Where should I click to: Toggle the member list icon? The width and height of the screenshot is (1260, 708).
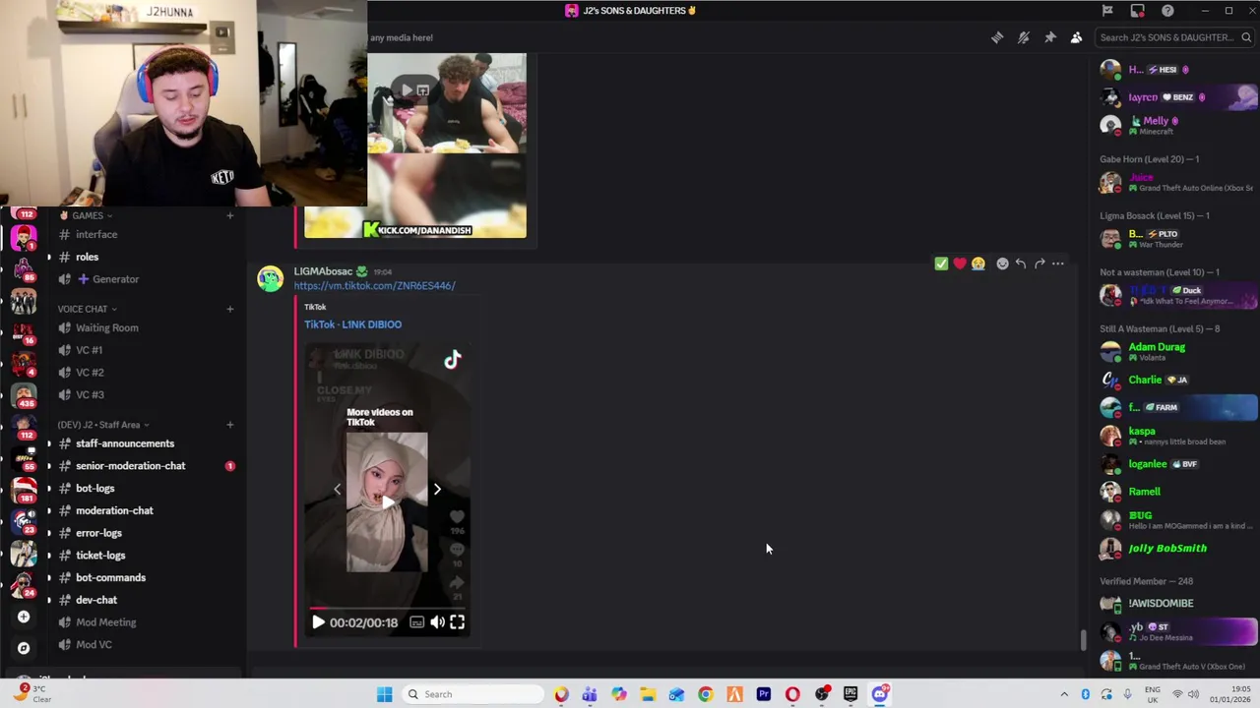pyautogui.click(x=1076, y=37)
